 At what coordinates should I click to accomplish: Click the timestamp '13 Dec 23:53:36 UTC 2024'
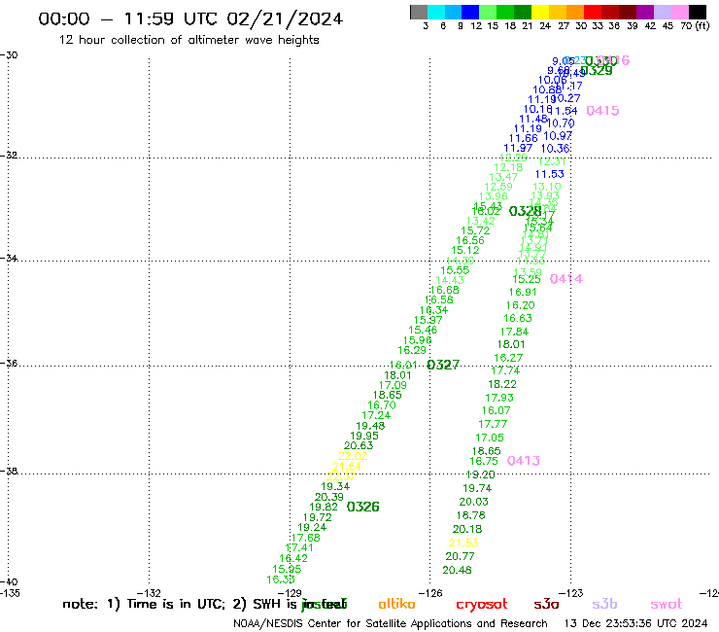click(x=635, y=623)
